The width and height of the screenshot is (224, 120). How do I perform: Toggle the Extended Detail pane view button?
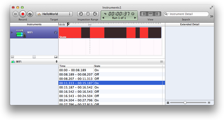click(157, 14)
